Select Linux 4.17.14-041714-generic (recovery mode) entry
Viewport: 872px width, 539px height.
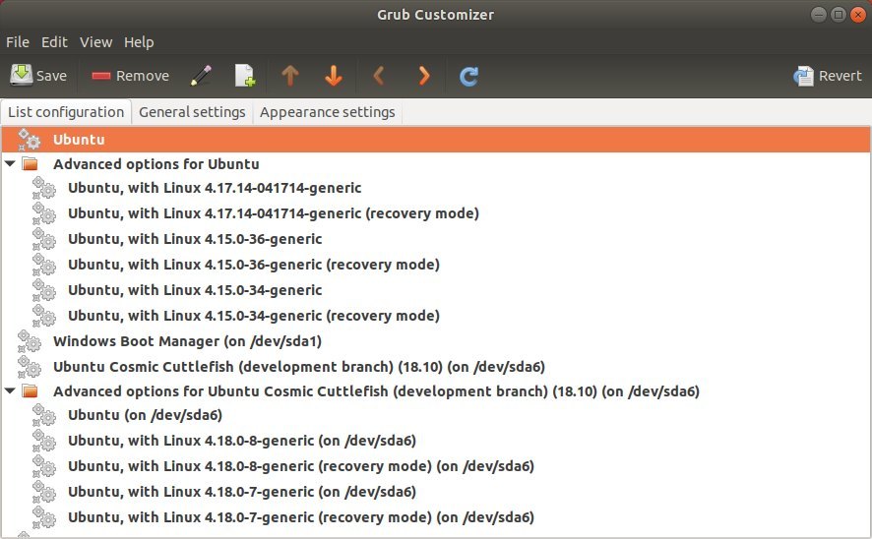click(x=436, y=214)
